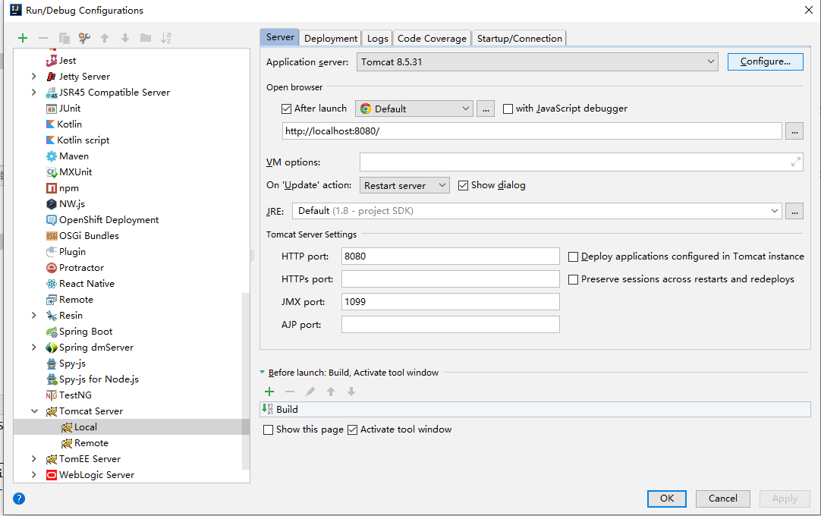Open the JRE Default dropdown
This screenshot has width=821, height=516.
(x=537, y=211)
